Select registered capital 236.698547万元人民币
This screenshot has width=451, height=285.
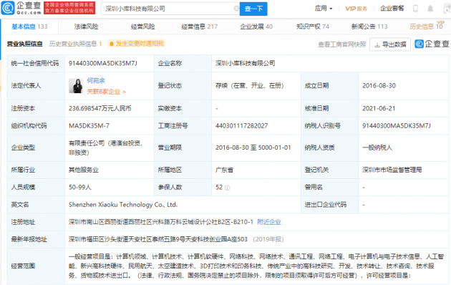click(100, 108)
